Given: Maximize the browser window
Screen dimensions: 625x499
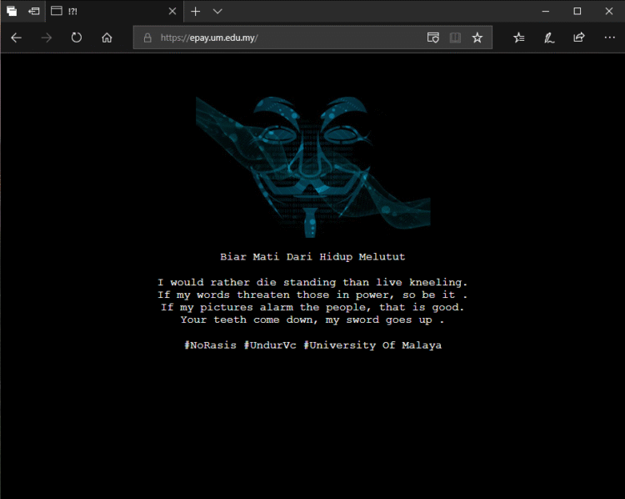Looking at the screenshot, I should [577, 11].
